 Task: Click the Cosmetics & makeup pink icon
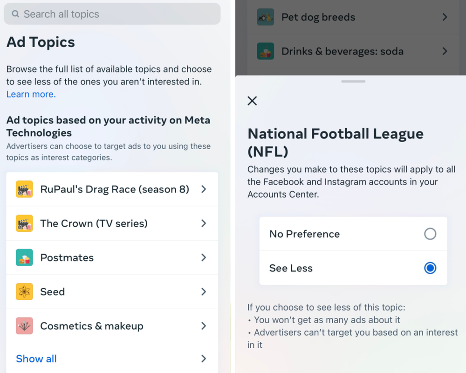(24, 326)
